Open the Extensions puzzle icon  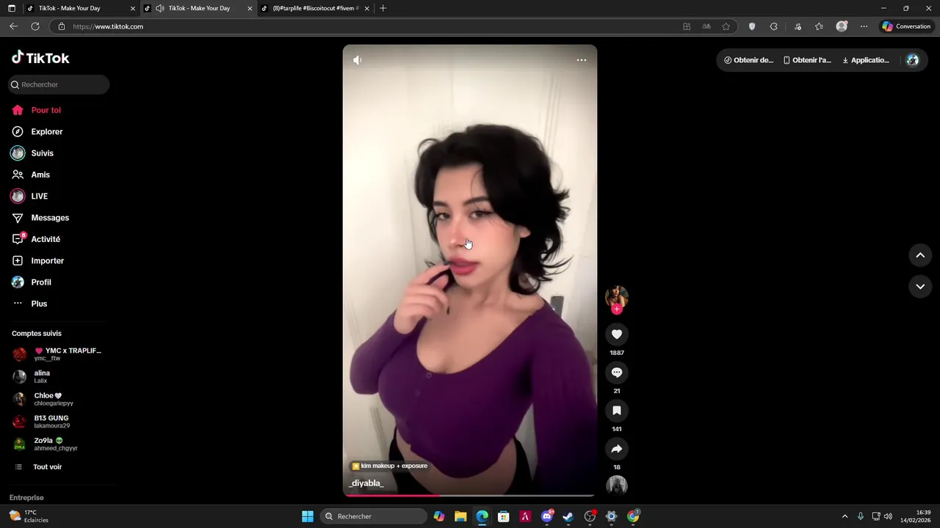(773, 26)
